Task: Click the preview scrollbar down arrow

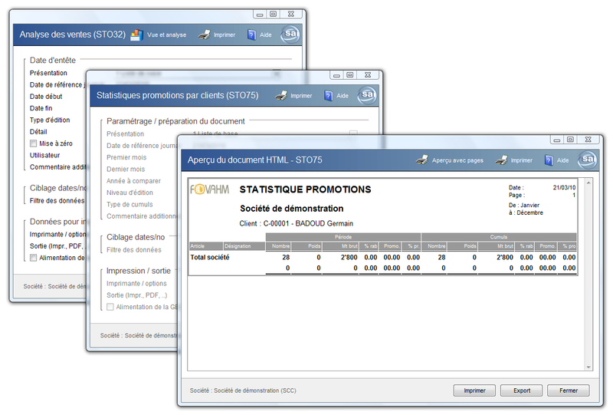Action: pyautogui.click(x=588, y=367)
